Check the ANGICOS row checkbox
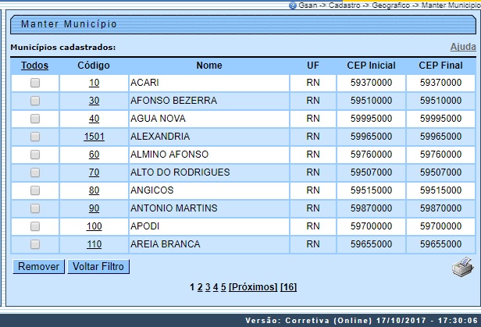The width and height of the screenshot is (481, 327). point(35,190)
